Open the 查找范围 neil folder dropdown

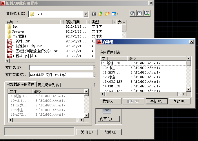[86, 14]
